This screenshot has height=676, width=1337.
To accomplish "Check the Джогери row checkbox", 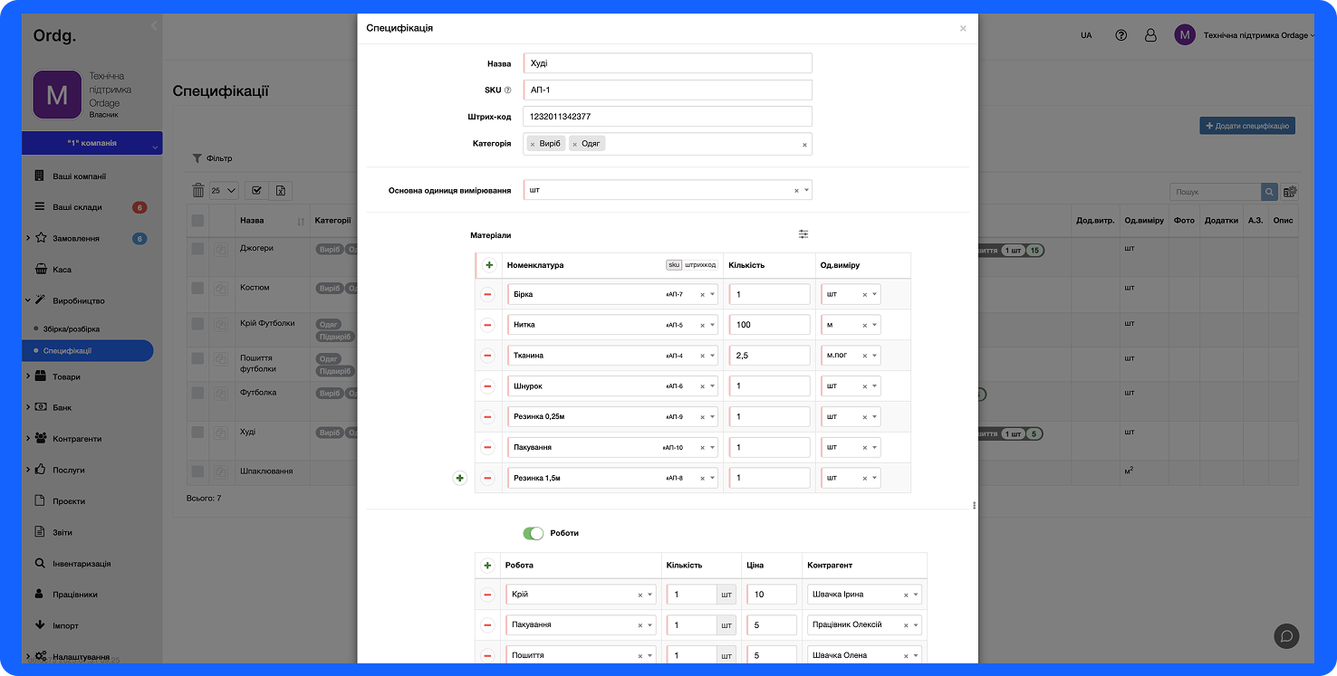I will (197, 249).
